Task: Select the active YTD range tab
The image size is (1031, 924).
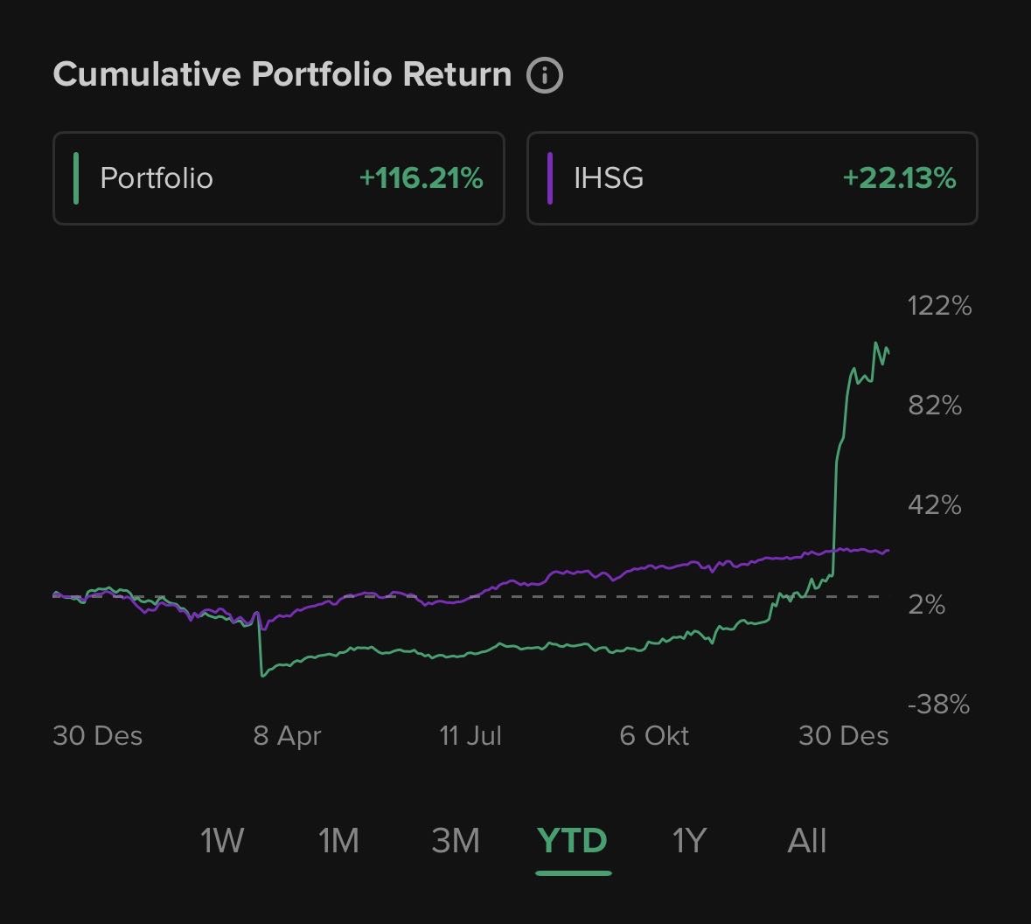Action: (x=573, y=841)
